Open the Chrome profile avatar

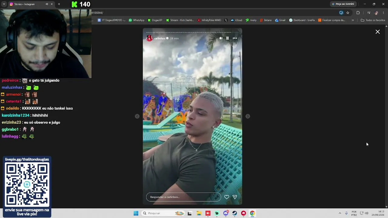coord(376,13)
